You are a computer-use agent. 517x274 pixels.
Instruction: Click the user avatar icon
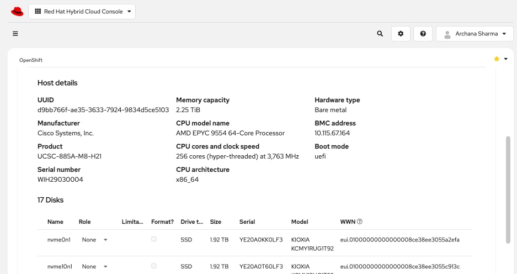coord(447,34)
